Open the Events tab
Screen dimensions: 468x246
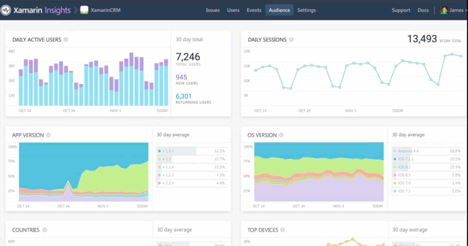(x=254, y=10)
